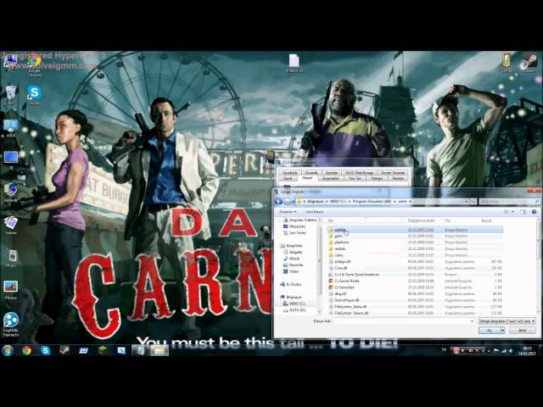This screenshot has width=543, height=407.
Task: Click the volume icon in system tray
Action: pos(511,350)
